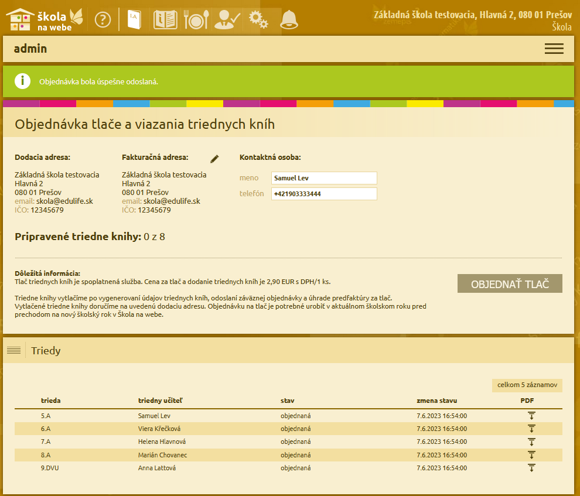Click teacher name Samuel Lev in table
580x496 pixels.
pos(154,416)
